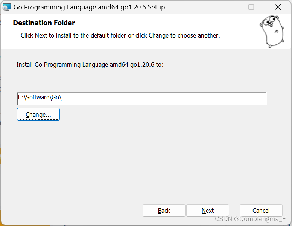This screenshot has height=226, width=292.
Task: Close the Go Setup window
Action: point(278,7)
